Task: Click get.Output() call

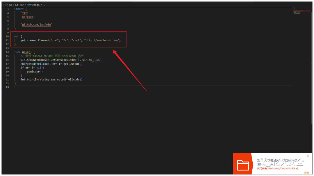Action: [x=73, y=64]
